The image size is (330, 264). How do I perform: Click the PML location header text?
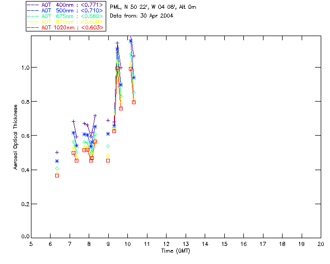click(153, 7)
